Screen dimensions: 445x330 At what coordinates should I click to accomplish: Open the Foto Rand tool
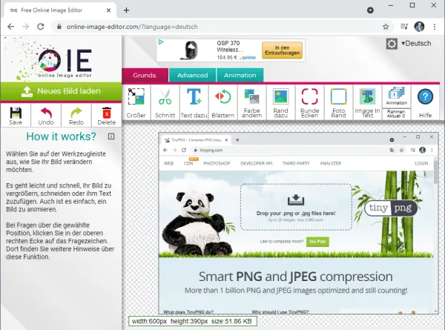pyautogui.click(x=339, y=102)
